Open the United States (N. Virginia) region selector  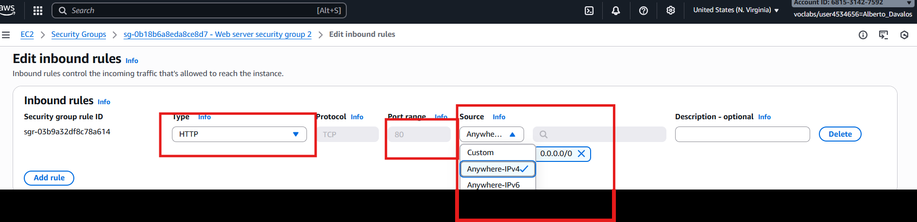(735, 10)
